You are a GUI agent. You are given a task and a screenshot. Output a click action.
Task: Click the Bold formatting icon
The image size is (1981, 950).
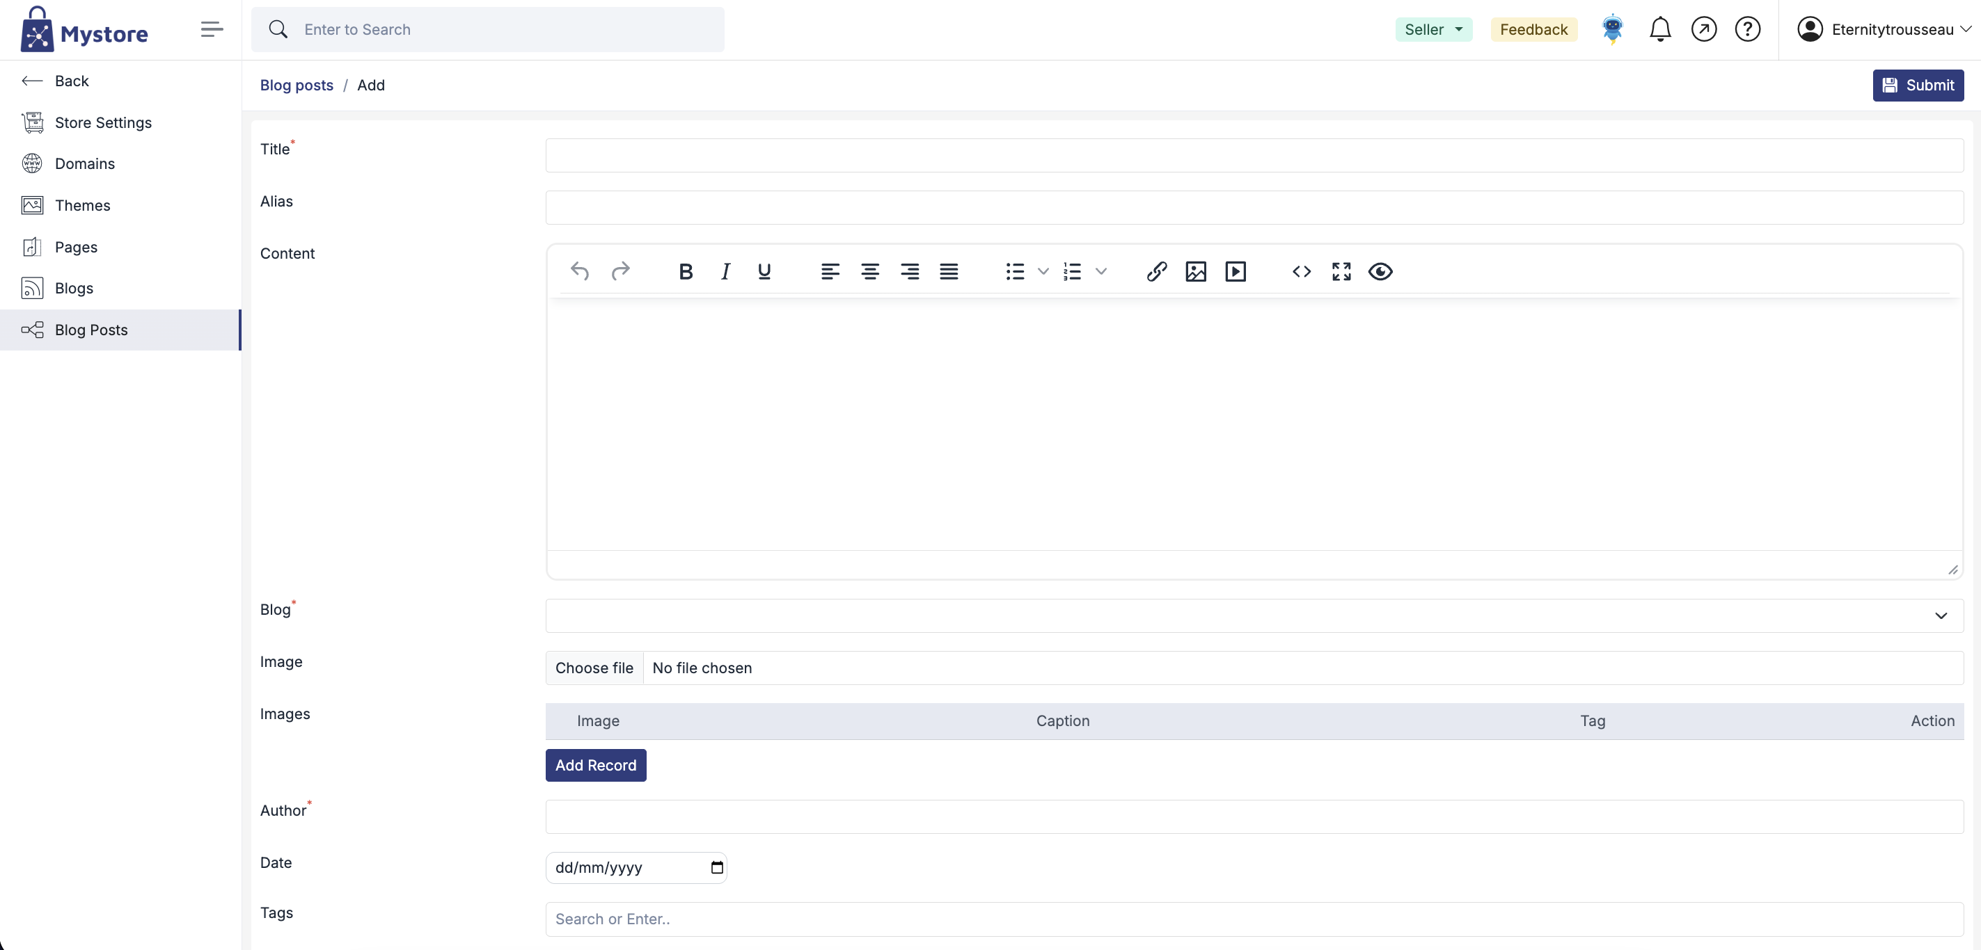point(685,271)
